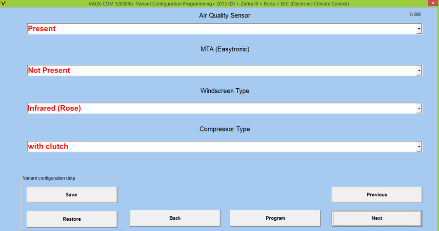Click the Windscreen Type label

coord(225,91)
